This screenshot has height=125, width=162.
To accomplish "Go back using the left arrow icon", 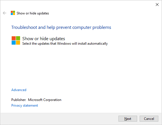I will [5, 13].
